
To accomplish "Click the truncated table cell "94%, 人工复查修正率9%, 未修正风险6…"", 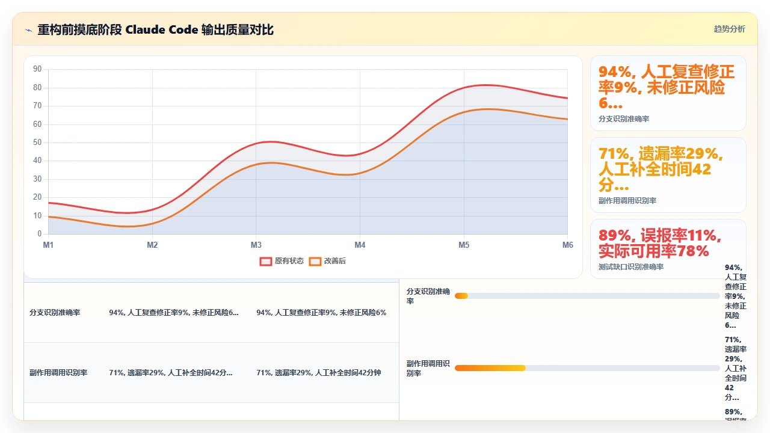I will (174, 313).
